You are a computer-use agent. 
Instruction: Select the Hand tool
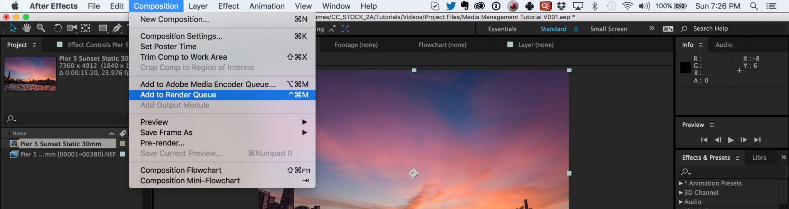pos(27,28)
